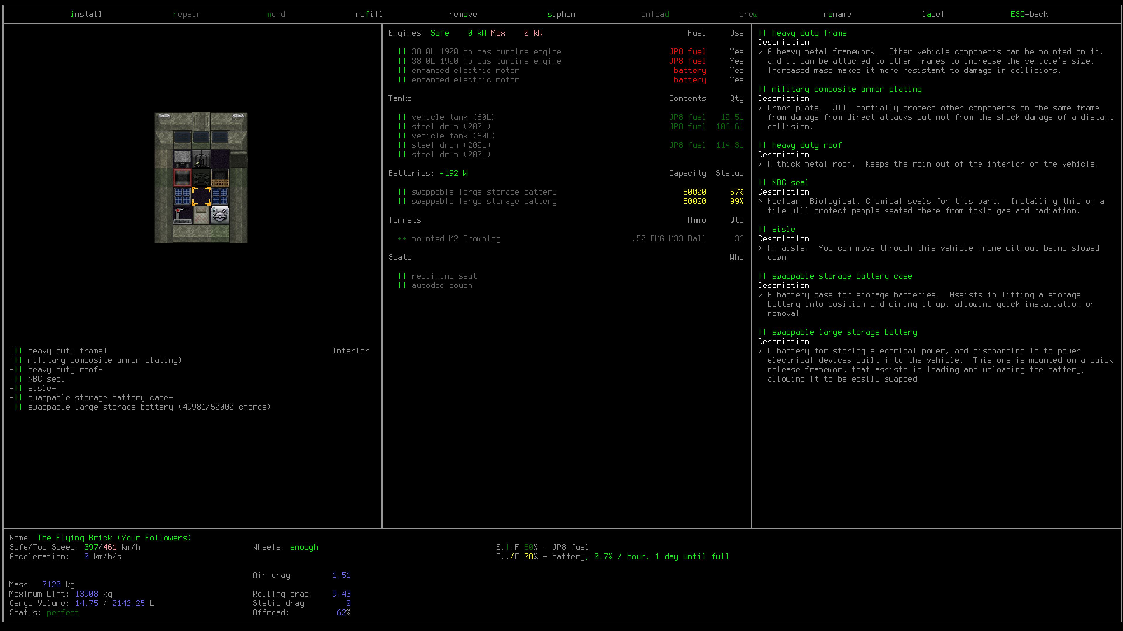Click the remove action
Screen dimensions: 1123x631
(x=463, y=14)
